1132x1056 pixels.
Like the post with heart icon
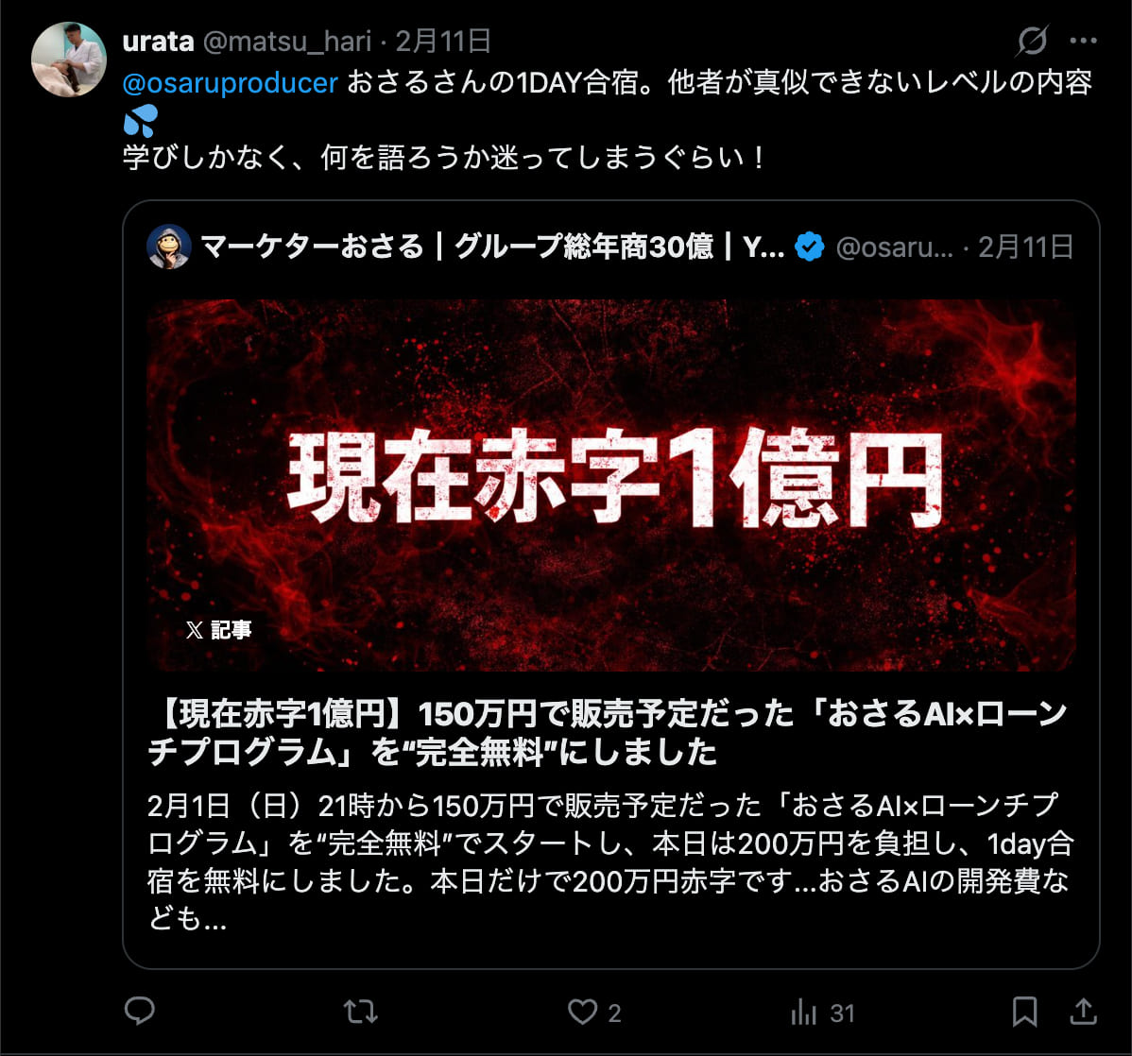coord(582,1012)
